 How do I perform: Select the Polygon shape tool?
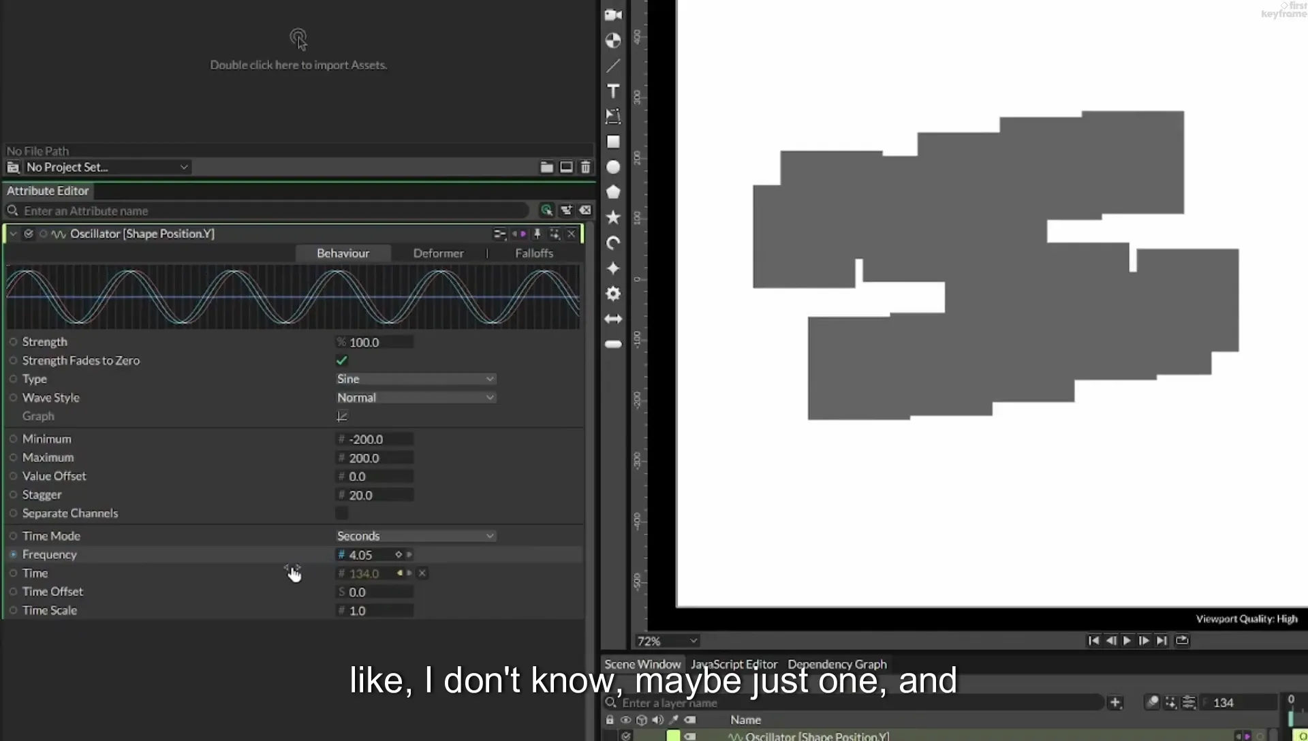click(x=613, y=192)
